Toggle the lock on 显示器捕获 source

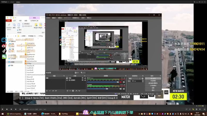pos(85,80)
